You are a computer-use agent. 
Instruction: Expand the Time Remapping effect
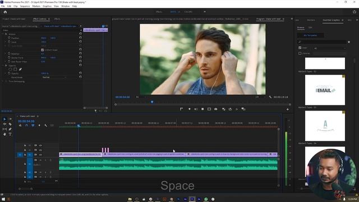(3, 81)
